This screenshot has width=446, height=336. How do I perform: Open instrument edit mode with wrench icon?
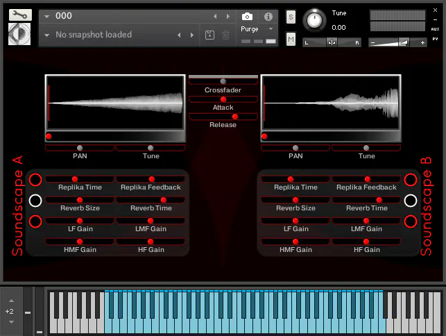(x=20, y=15)
